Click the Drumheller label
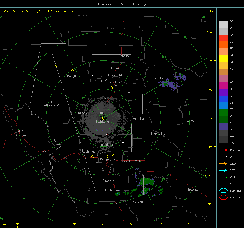 [x=159, y=134]
